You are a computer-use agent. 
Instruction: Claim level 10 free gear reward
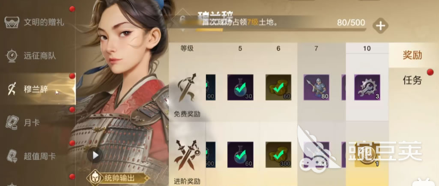point(367,87)
